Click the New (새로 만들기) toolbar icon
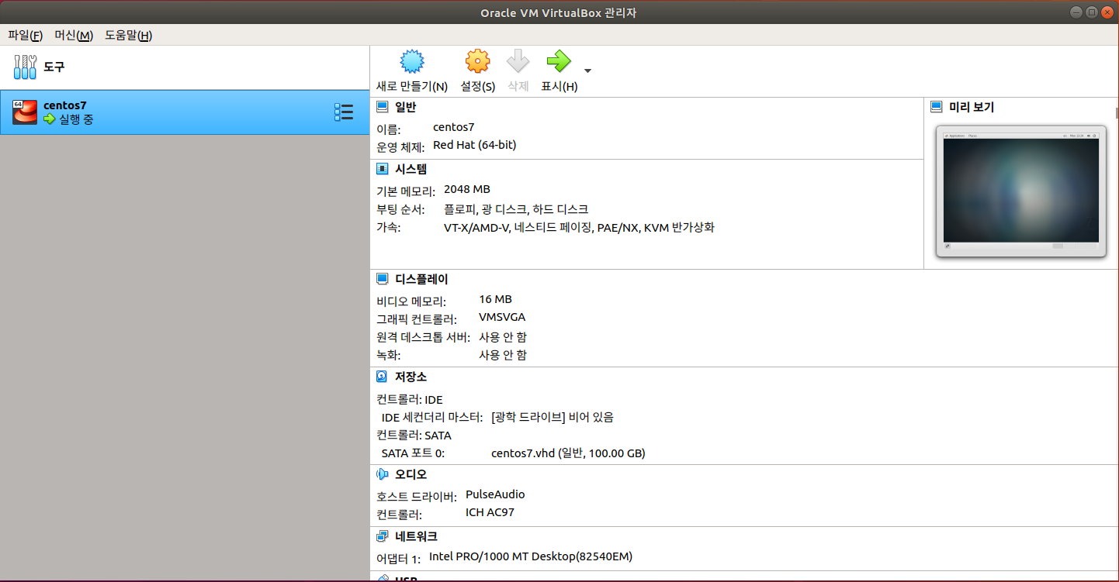 pos(411,61)
